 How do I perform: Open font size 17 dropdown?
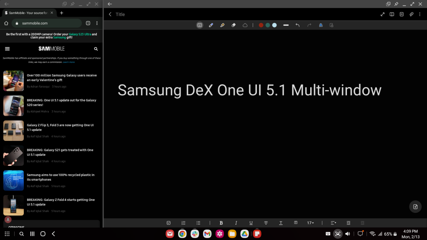coord(310,223)
